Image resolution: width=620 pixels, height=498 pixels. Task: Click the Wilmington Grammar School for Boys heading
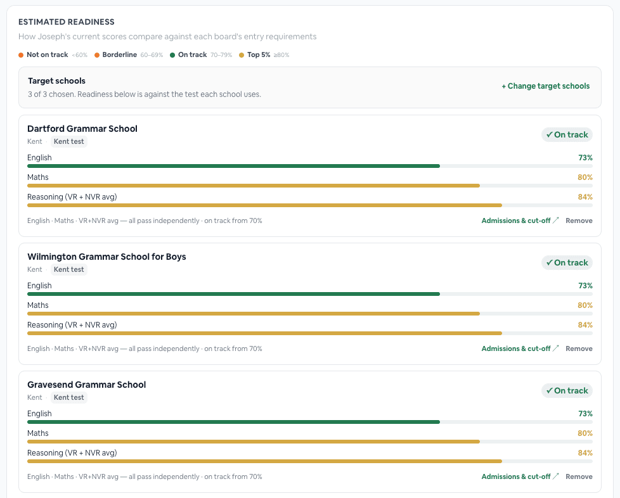pyautogui.click(x=107, y=257)
